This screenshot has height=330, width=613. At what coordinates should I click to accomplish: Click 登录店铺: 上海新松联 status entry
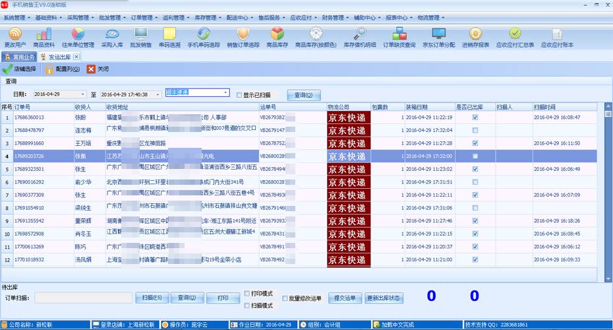coord(125,325)
